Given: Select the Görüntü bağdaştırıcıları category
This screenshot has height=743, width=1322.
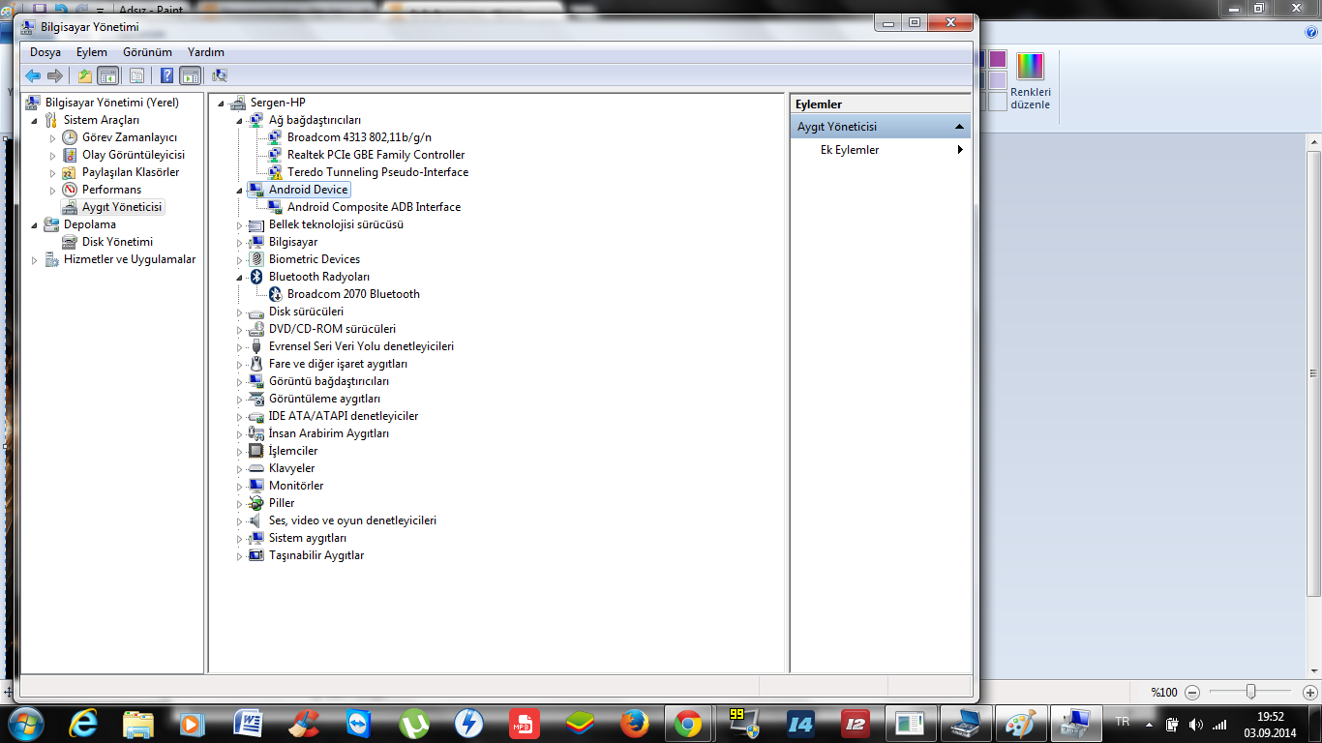Looking at the screenshot, I should 329,381.
